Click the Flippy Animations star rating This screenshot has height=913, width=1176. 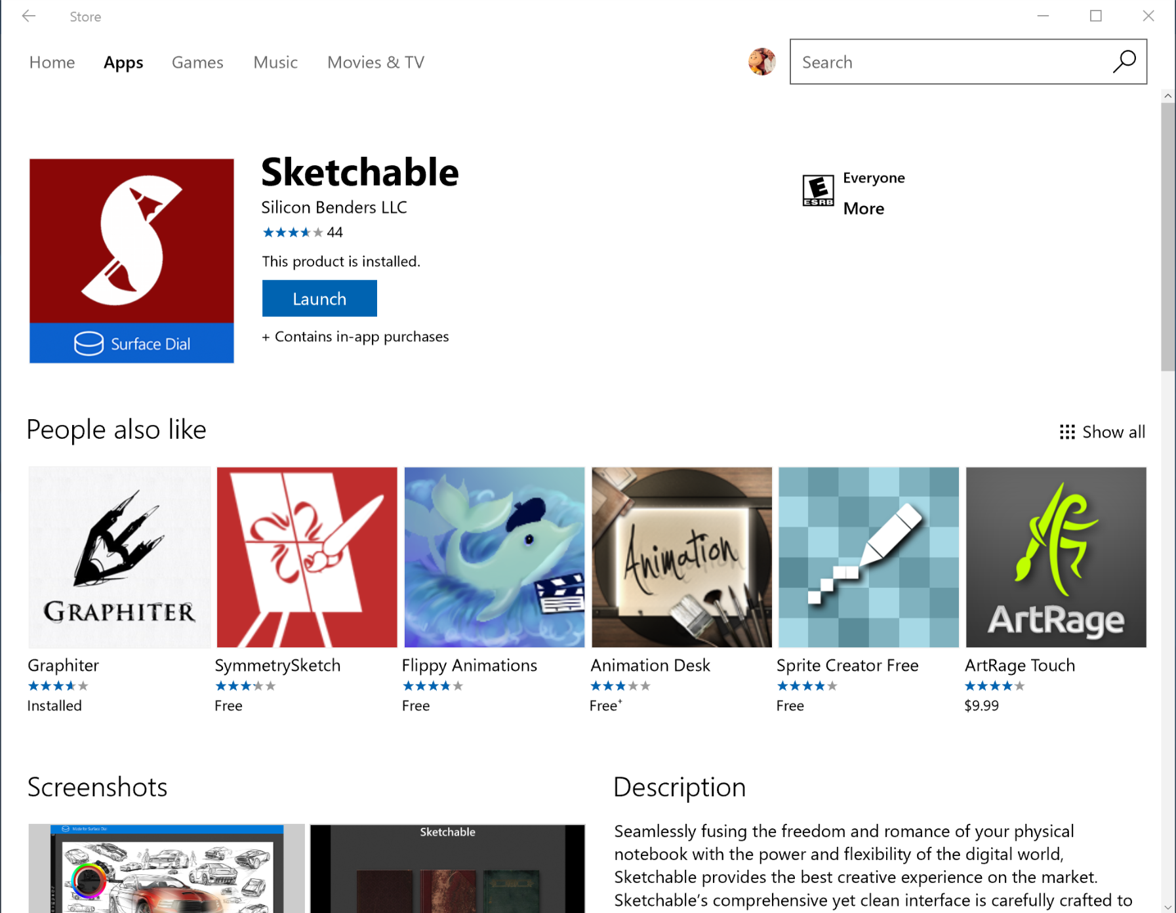coord(432,686)
